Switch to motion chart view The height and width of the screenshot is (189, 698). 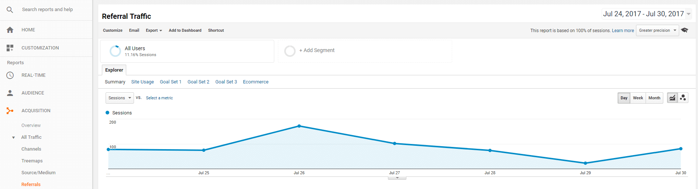pos(683,98)
